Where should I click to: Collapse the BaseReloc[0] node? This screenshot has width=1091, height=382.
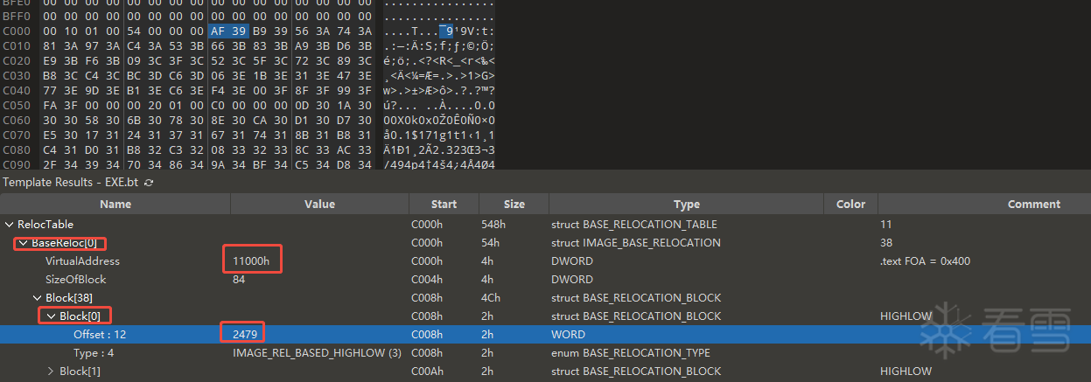(x=24, y=243)
